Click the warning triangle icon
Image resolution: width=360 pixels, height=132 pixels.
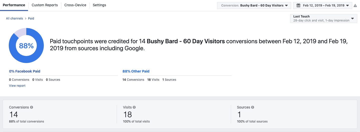[355, 5]
